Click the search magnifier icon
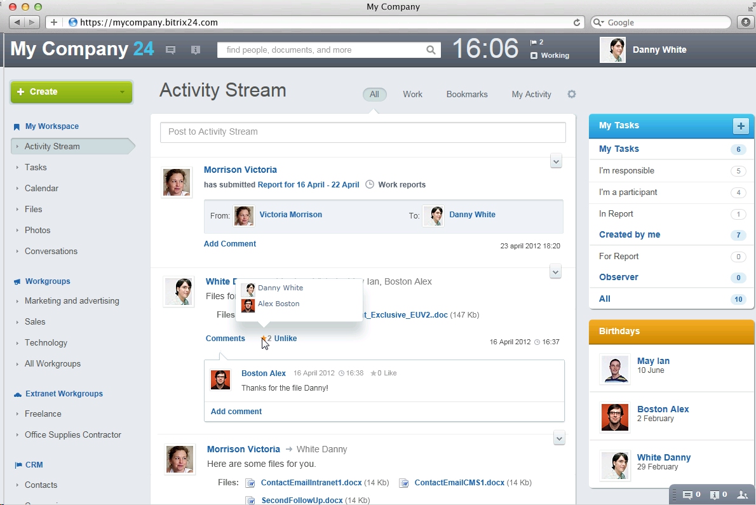Viewport: 756px width, 505px height. (x=431, y=50)
